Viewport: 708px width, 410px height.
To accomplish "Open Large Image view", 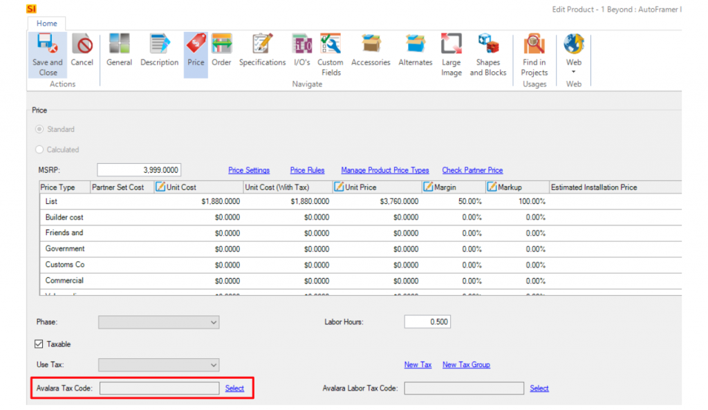I will point(451,55).
